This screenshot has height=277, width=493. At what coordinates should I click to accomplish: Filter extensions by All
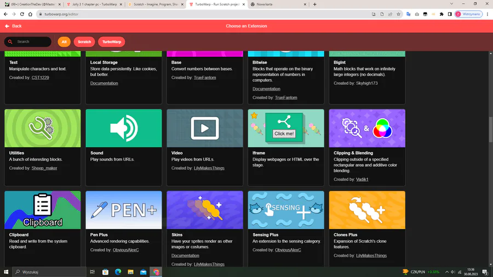point(64,42)
